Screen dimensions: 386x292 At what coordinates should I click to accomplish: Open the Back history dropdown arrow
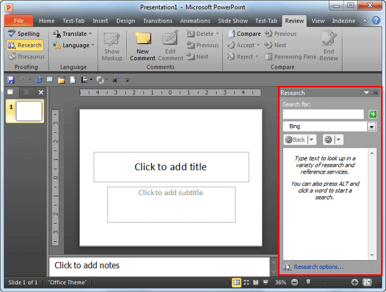(x=312, y=140)
